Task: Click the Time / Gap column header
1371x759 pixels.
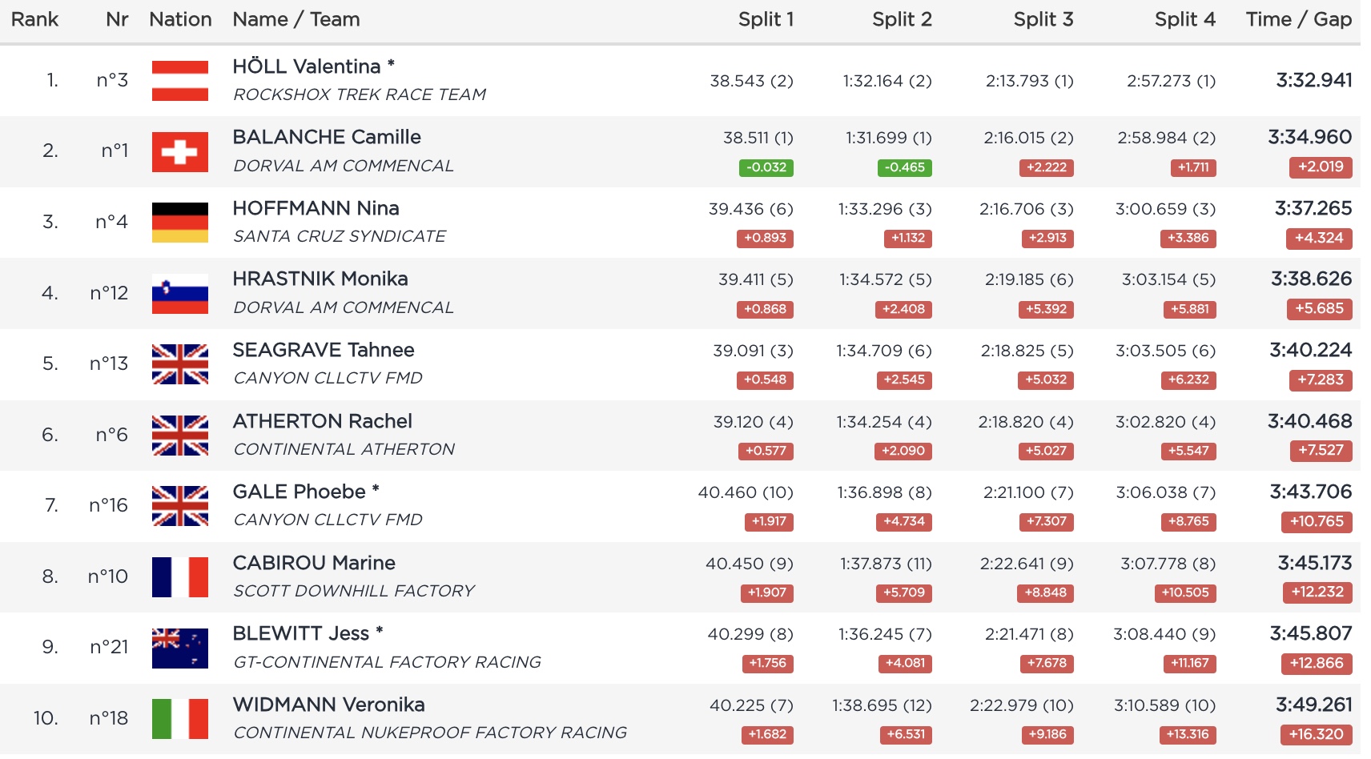Action: (x=1298, y=19)
